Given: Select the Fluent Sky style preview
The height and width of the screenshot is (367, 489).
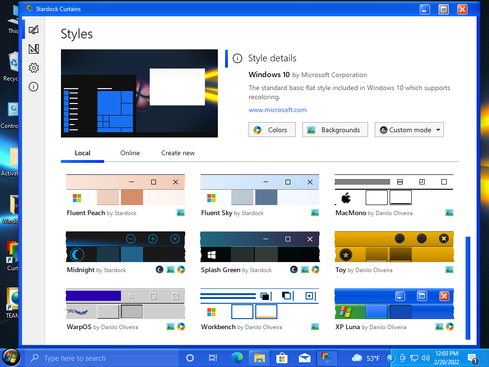Looking at the screenshot, I should [x=260, y=190].
